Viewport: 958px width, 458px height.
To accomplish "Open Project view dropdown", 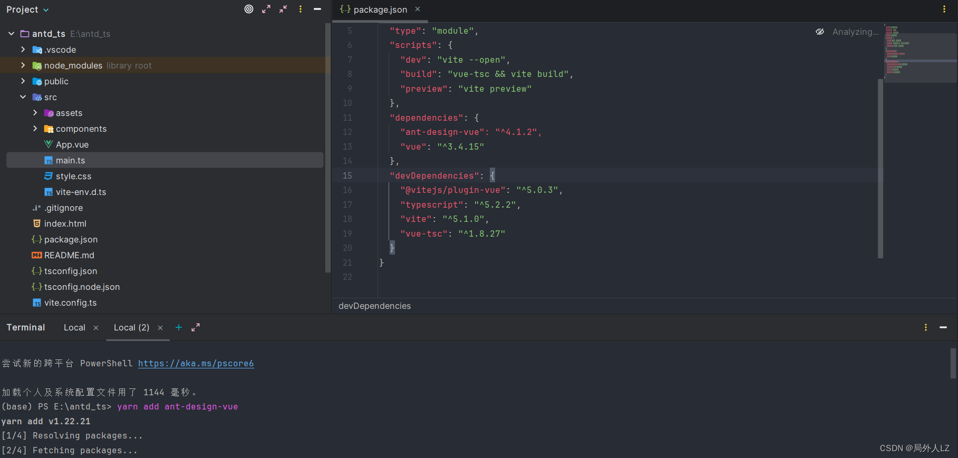I will click(x=28, y=9).
